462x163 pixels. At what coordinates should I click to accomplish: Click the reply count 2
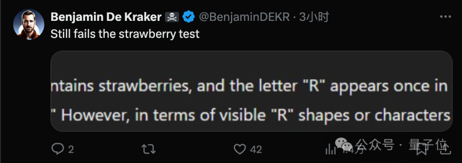coord(71,150)
